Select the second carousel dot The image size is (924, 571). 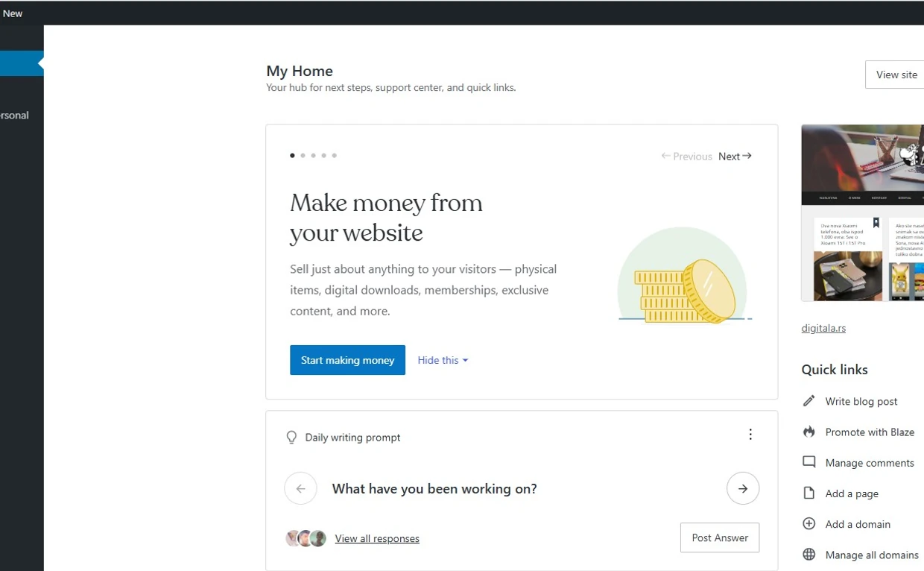click(303, 156)
